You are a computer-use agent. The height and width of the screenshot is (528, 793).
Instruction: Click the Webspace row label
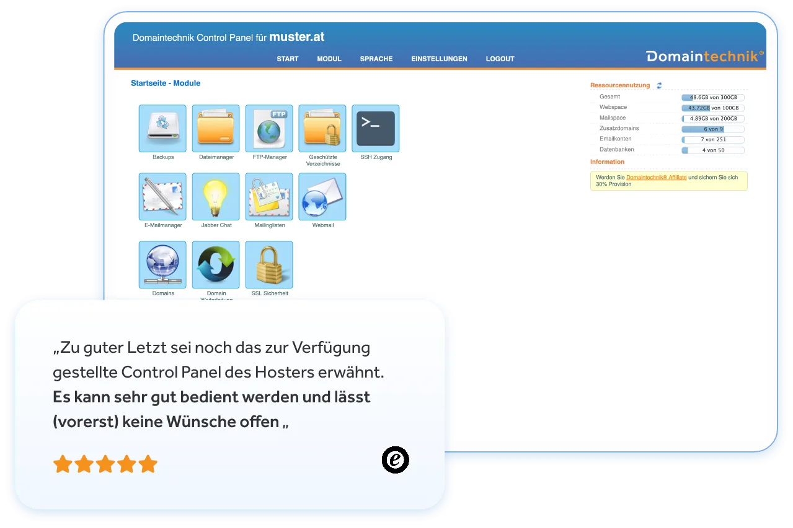tap(613, 107)
